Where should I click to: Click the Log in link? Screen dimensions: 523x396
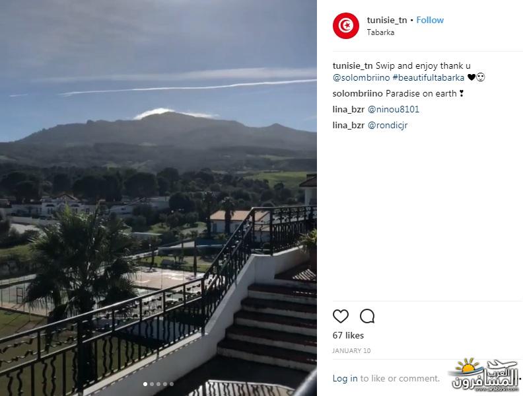[345, 378]
